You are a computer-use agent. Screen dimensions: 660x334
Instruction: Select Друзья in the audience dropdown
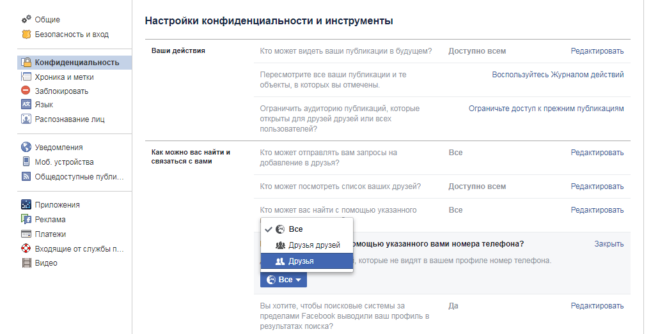301,261
